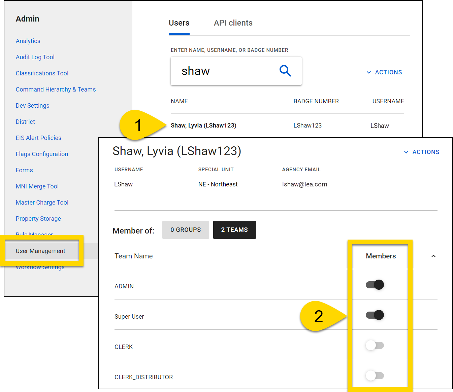453x392 pixels.
Task: Open the ACTIONS dropdown above the user list
Action: [x=384, y=72]
